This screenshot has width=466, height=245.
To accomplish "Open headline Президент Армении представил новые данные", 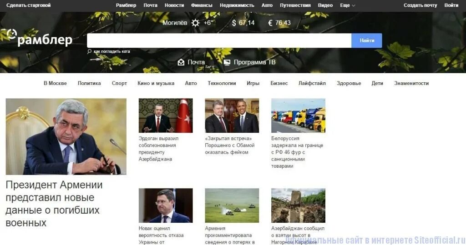I will pos(54,204).
